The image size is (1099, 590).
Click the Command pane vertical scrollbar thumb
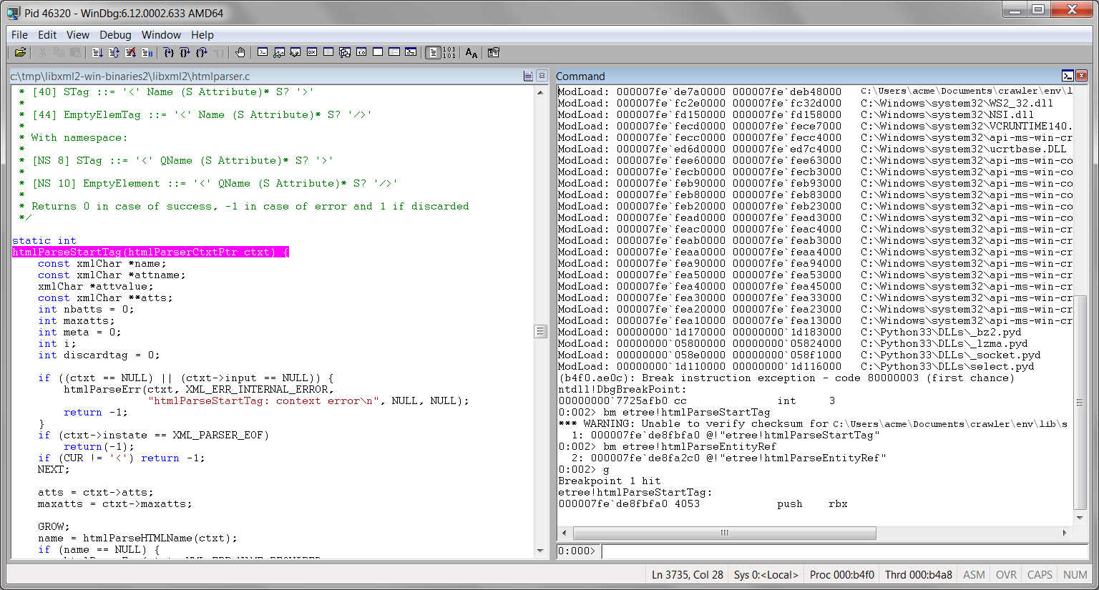pos(1080,402)
